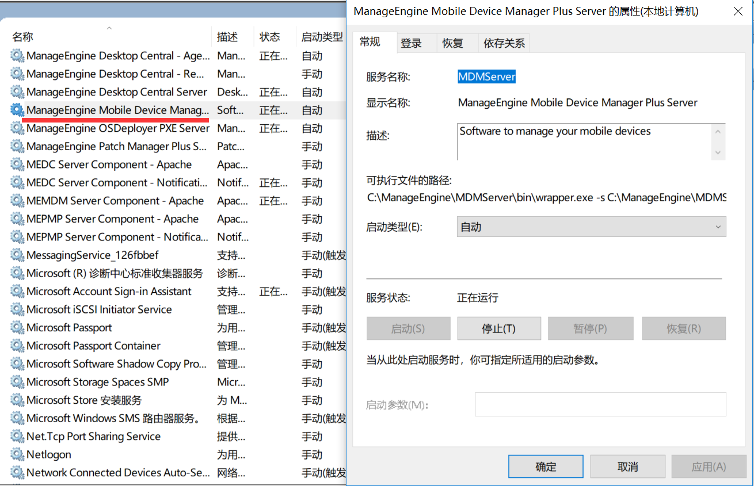Click the 启动参数(M) input field
The width and height of the screenshot is (754, 486).
[x=600, y=404]
